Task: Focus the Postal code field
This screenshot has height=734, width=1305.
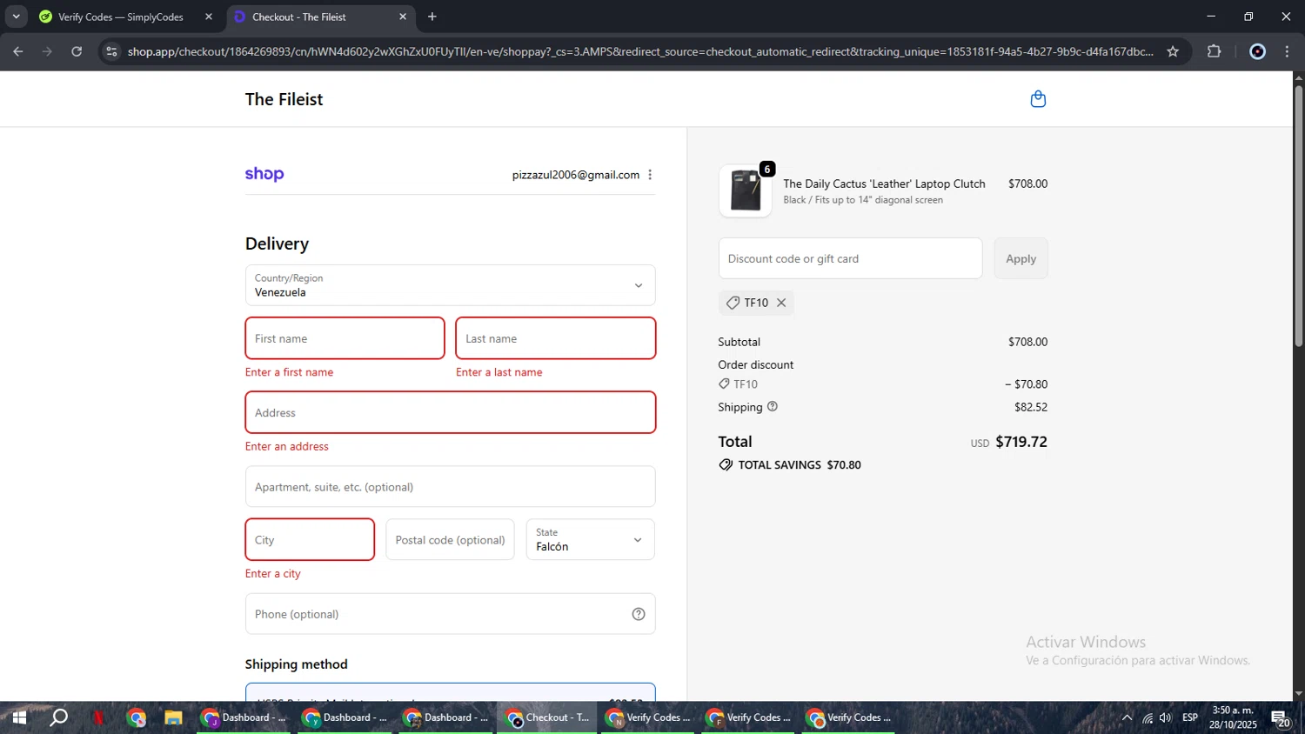Action: pyautogui.click(x=450, y=539)
